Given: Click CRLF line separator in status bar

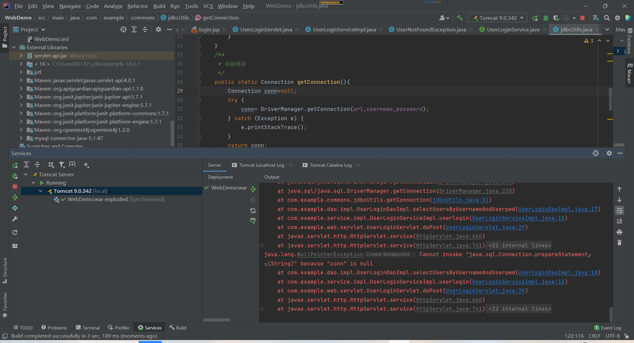Looking at the screenshot, I should 594,336.
